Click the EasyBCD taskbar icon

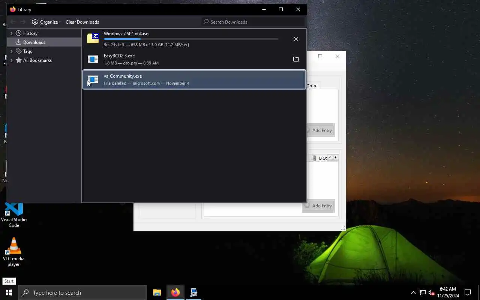point(194,292)
